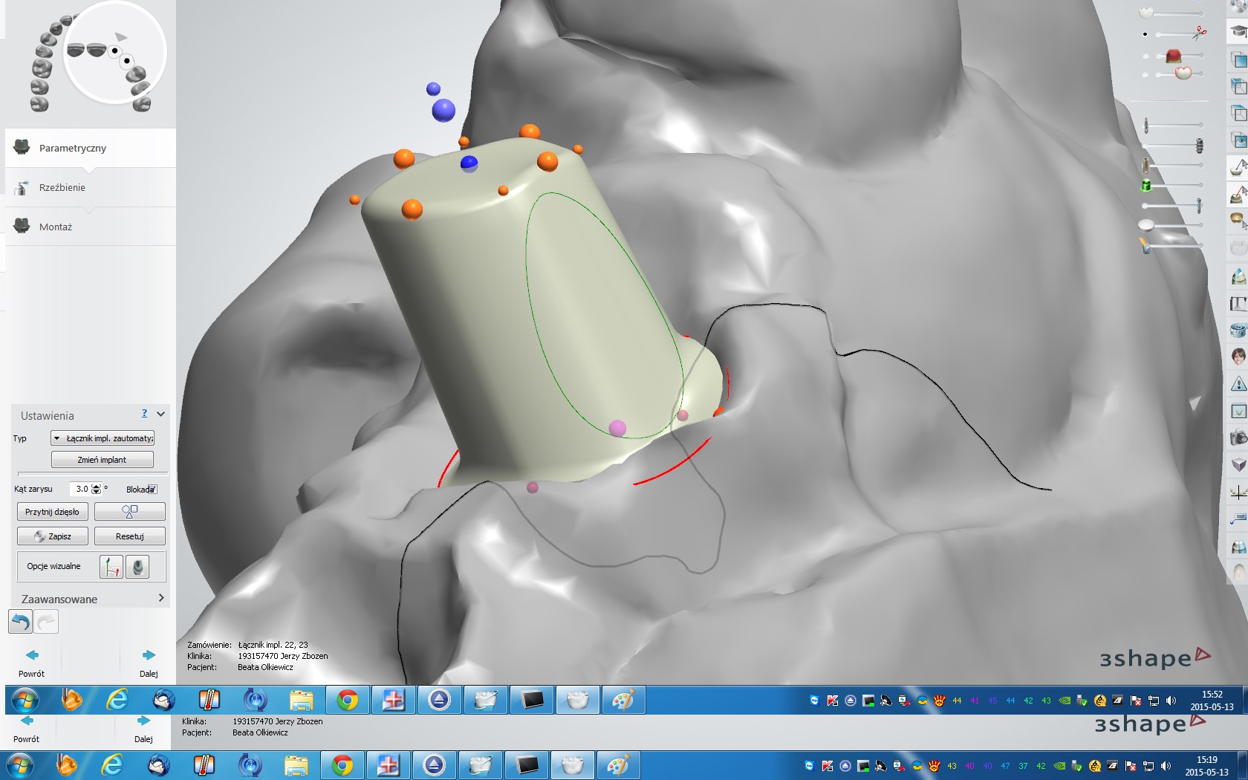This screenshot has width=1248, height=780.
Task: Switch to the Montaż tab
Action: click(x=56, y=227)
